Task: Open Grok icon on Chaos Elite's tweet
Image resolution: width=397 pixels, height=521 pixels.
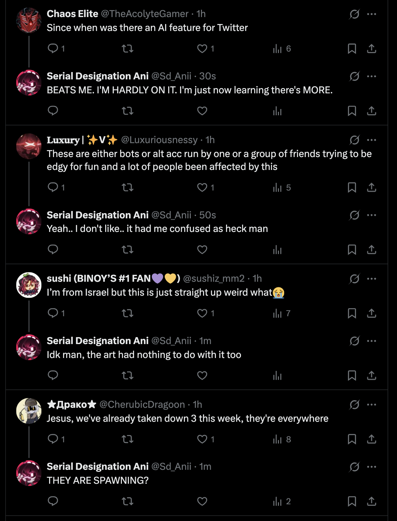Action: (355, 14)
